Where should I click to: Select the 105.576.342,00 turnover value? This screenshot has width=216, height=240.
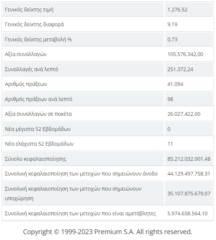(x=185, y=54)
